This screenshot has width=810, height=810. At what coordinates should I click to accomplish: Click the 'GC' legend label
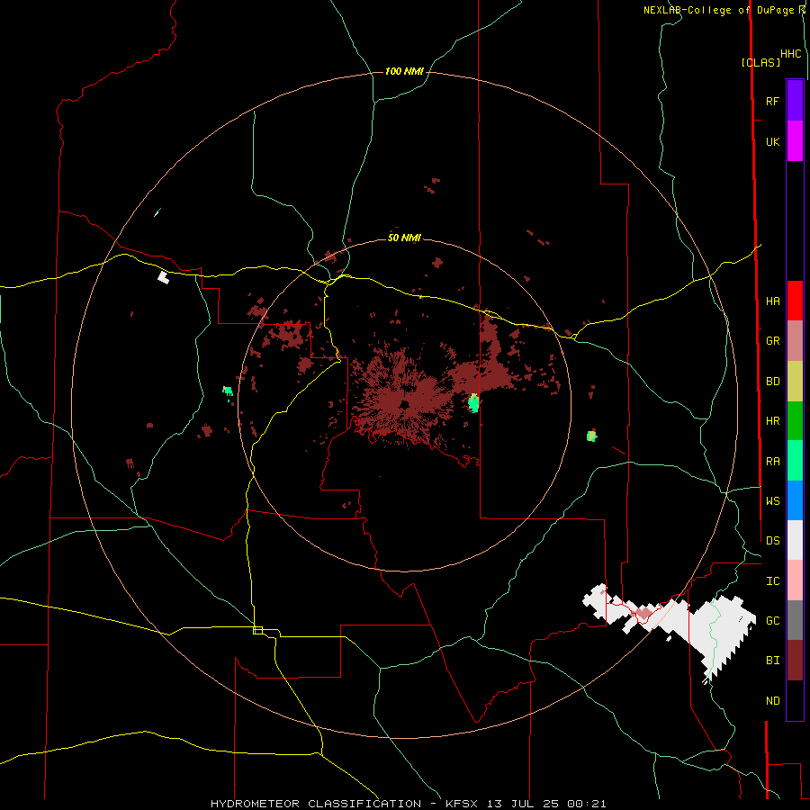(772, 621)
